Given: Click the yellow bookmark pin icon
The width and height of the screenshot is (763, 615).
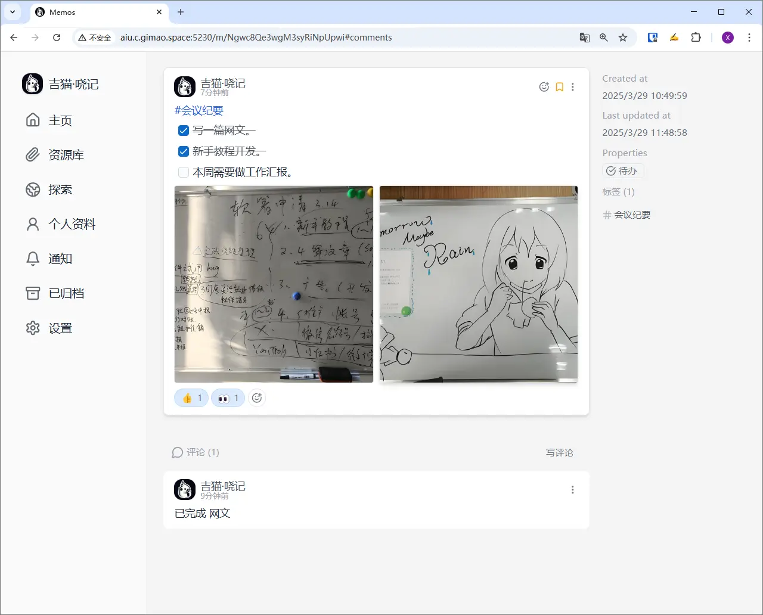Looking at the screenshot, I should click(559, 87).
